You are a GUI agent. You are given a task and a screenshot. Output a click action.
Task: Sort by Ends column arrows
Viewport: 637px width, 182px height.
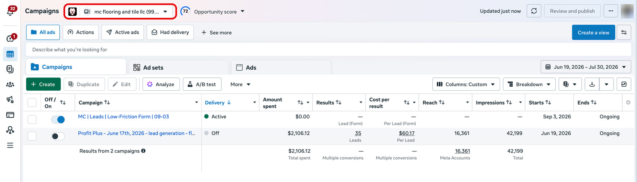(594, 103)
